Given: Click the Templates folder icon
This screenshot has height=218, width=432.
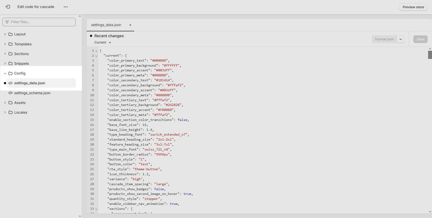Looking at the screenshot, I should [11, 44].
